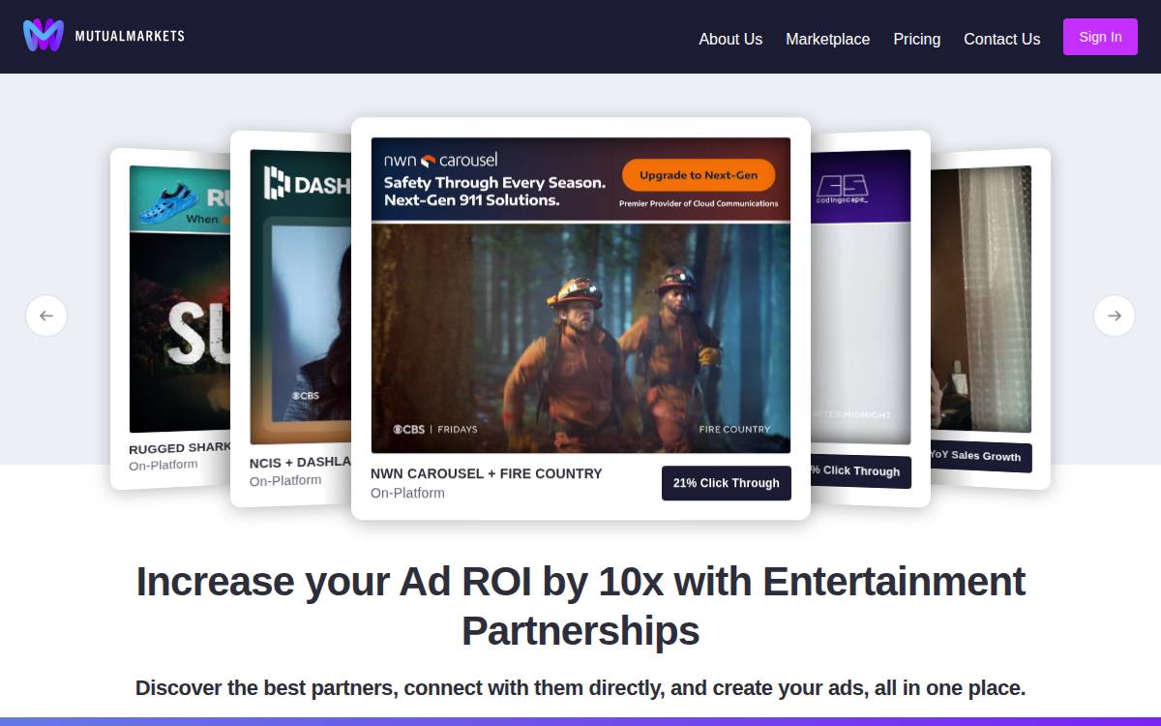Open the About Us page
The width and height of the screenshot is (1161, 726).
coord(730,39)
